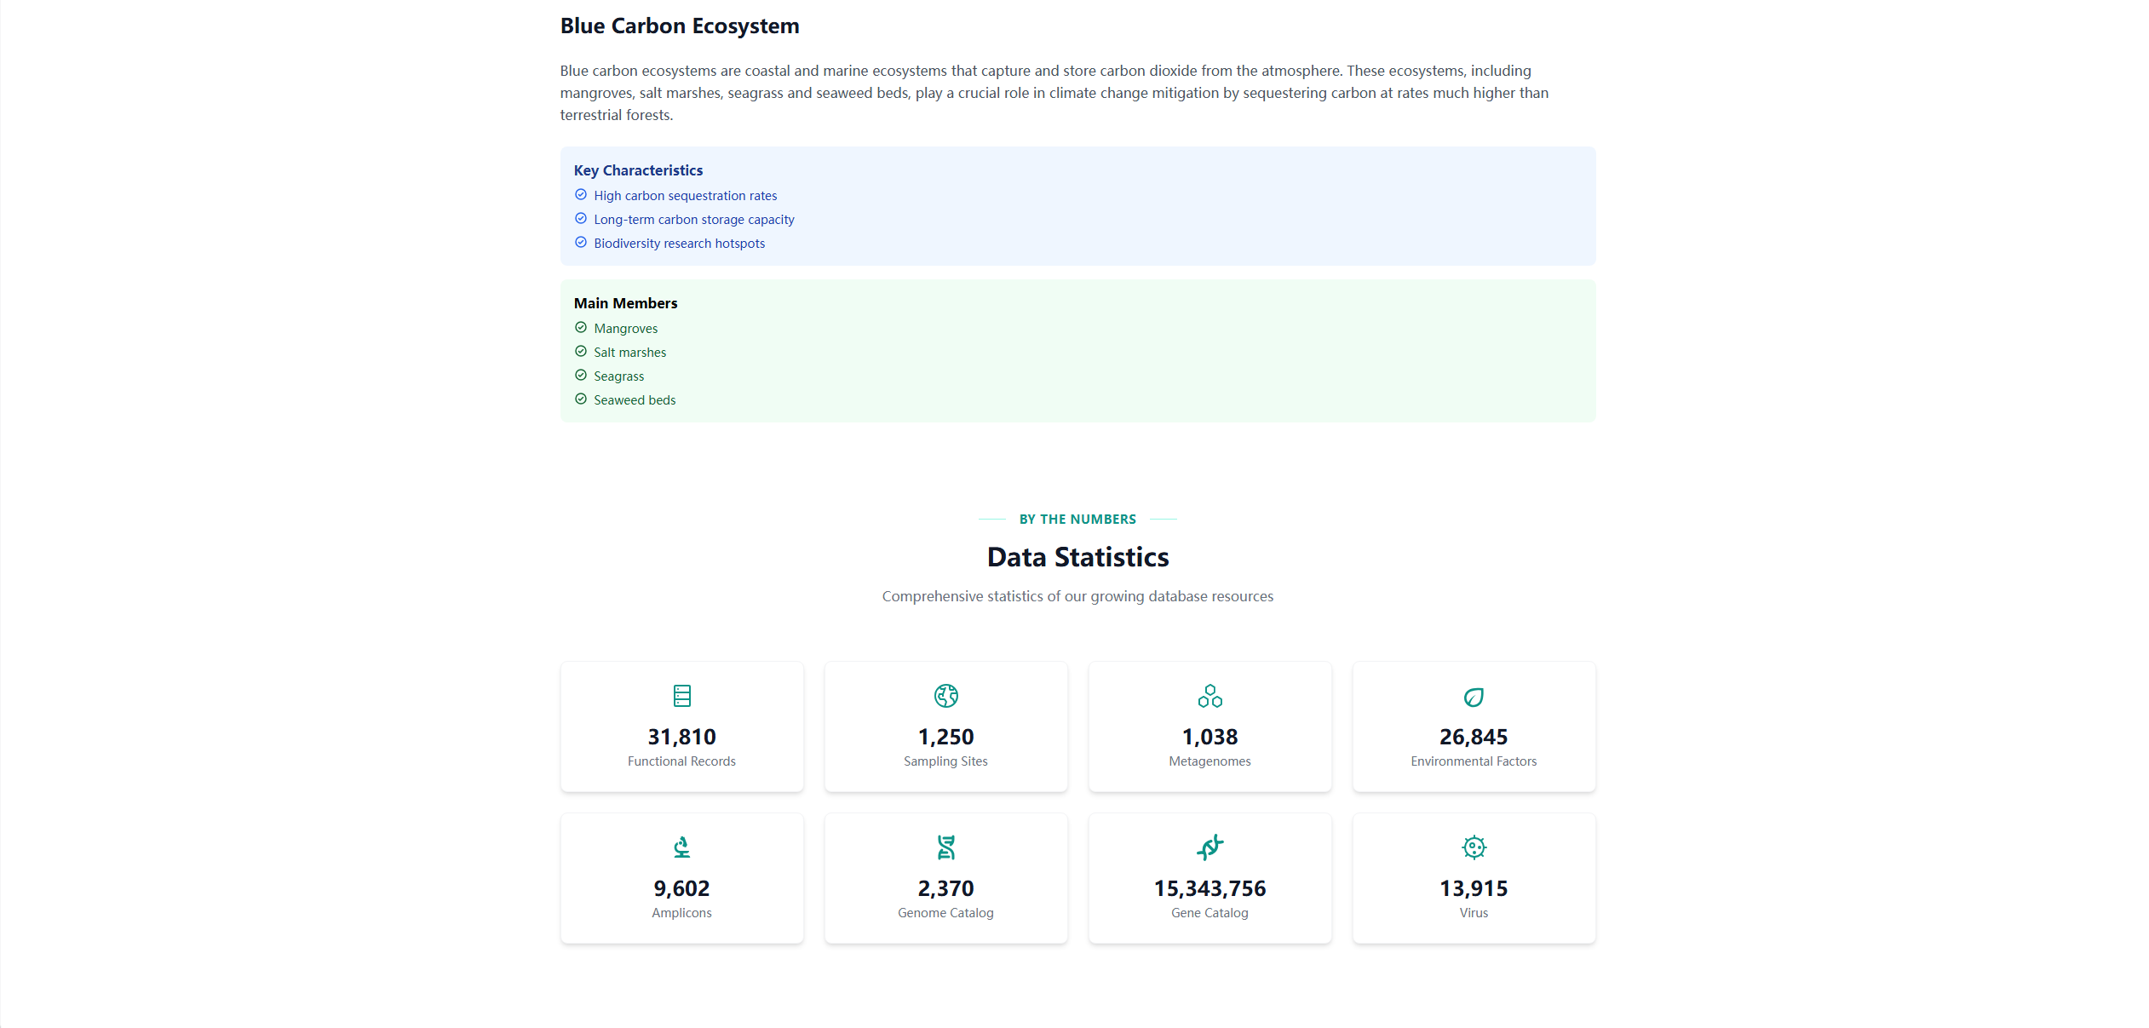Screen dimensions: 2149x1028
Task: Click the Mangroves list item text
Action: click(x=626, y=329)
